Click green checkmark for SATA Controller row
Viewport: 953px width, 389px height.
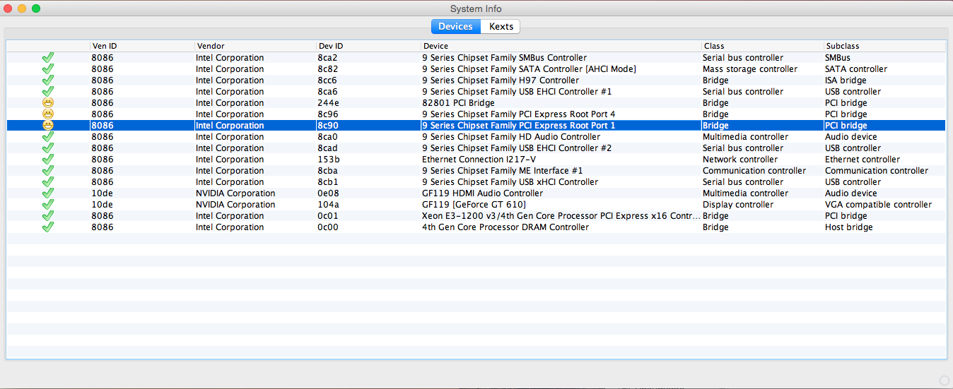click(x=48, y=69)
